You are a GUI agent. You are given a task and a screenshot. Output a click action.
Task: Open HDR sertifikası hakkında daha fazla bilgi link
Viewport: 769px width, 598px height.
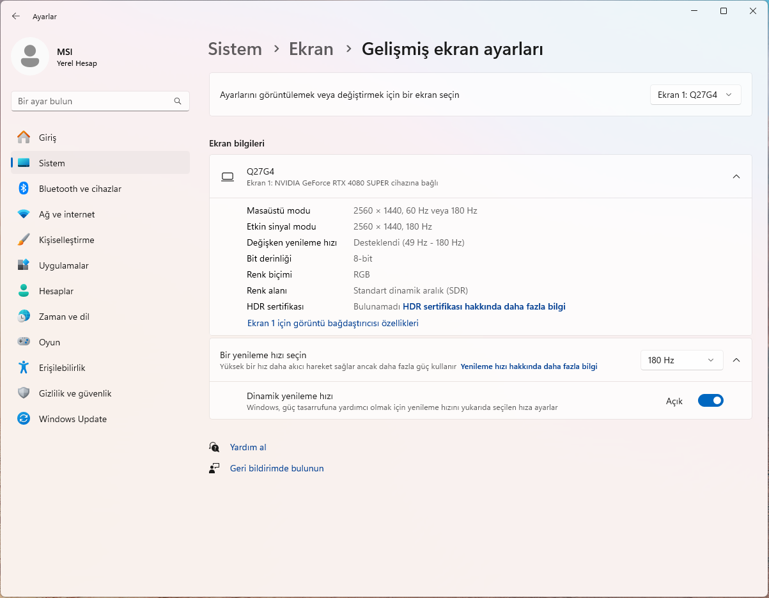click(484, 306)
